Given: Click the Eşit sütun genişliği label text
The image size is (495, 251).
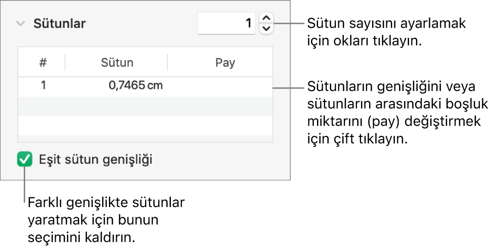Looking at the screenshot, I should click(x=96, y=161).
